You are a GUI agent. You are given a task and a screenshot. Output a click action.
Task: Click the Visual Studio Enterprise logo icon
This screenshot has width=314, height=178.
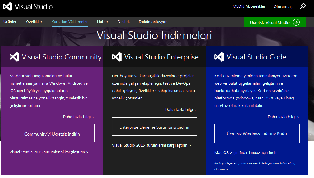pos(117,57)
